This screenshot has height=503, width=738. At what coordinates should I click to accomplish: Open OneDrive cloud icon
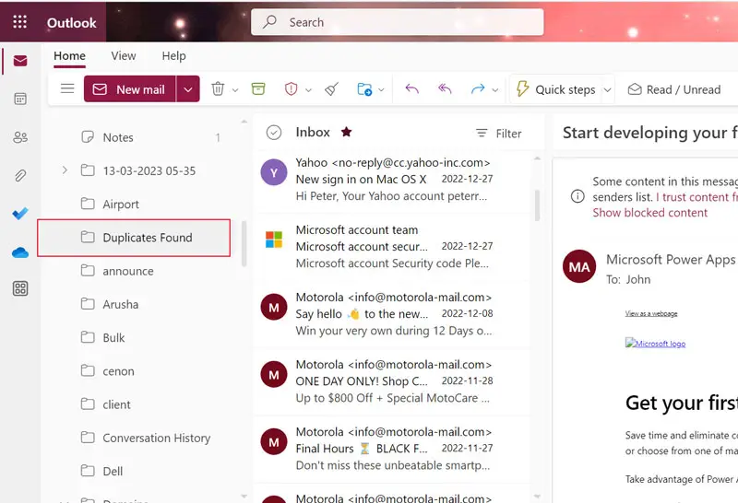[20, 252]
